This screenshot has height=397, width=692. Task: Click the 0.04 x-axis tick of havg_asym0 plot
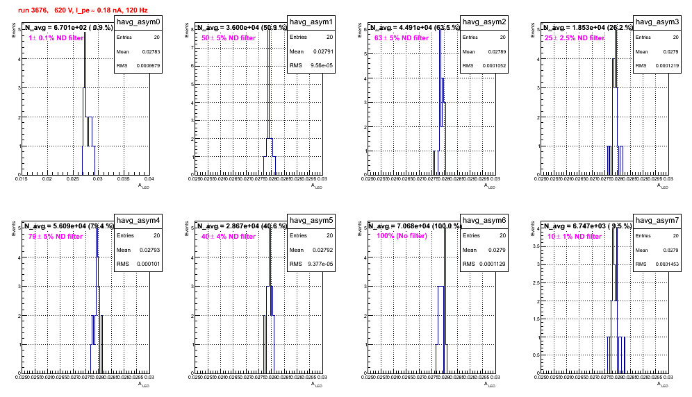[149, 178]
